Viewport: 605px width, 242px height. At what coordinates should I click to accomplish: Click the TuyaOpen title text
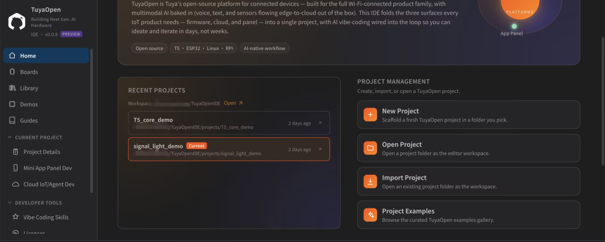(46, 10)
